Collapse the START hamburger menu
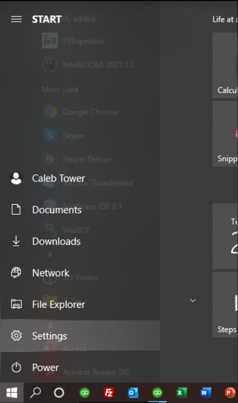 click(16, 19)
